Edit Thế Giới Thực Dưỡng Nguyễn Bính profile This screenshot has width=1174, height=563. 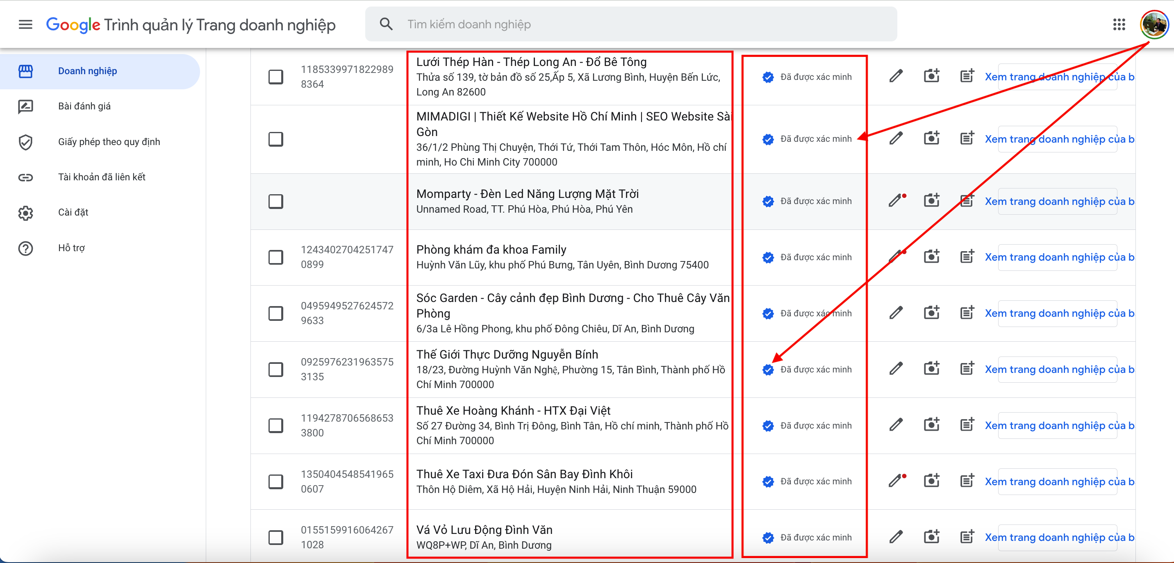coord(896,369)
